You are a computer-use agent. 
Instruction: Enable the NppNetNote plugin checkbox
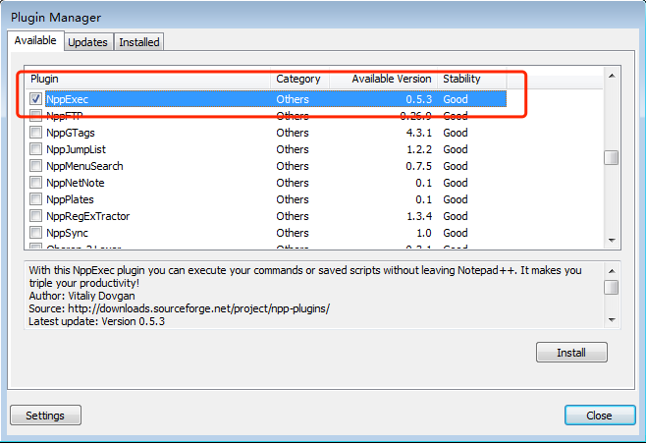36,183
